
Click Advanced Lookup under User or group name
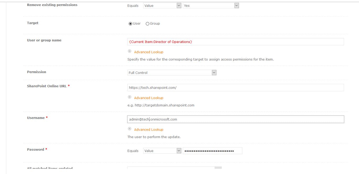pyautogui.click(x=148, y=52)
